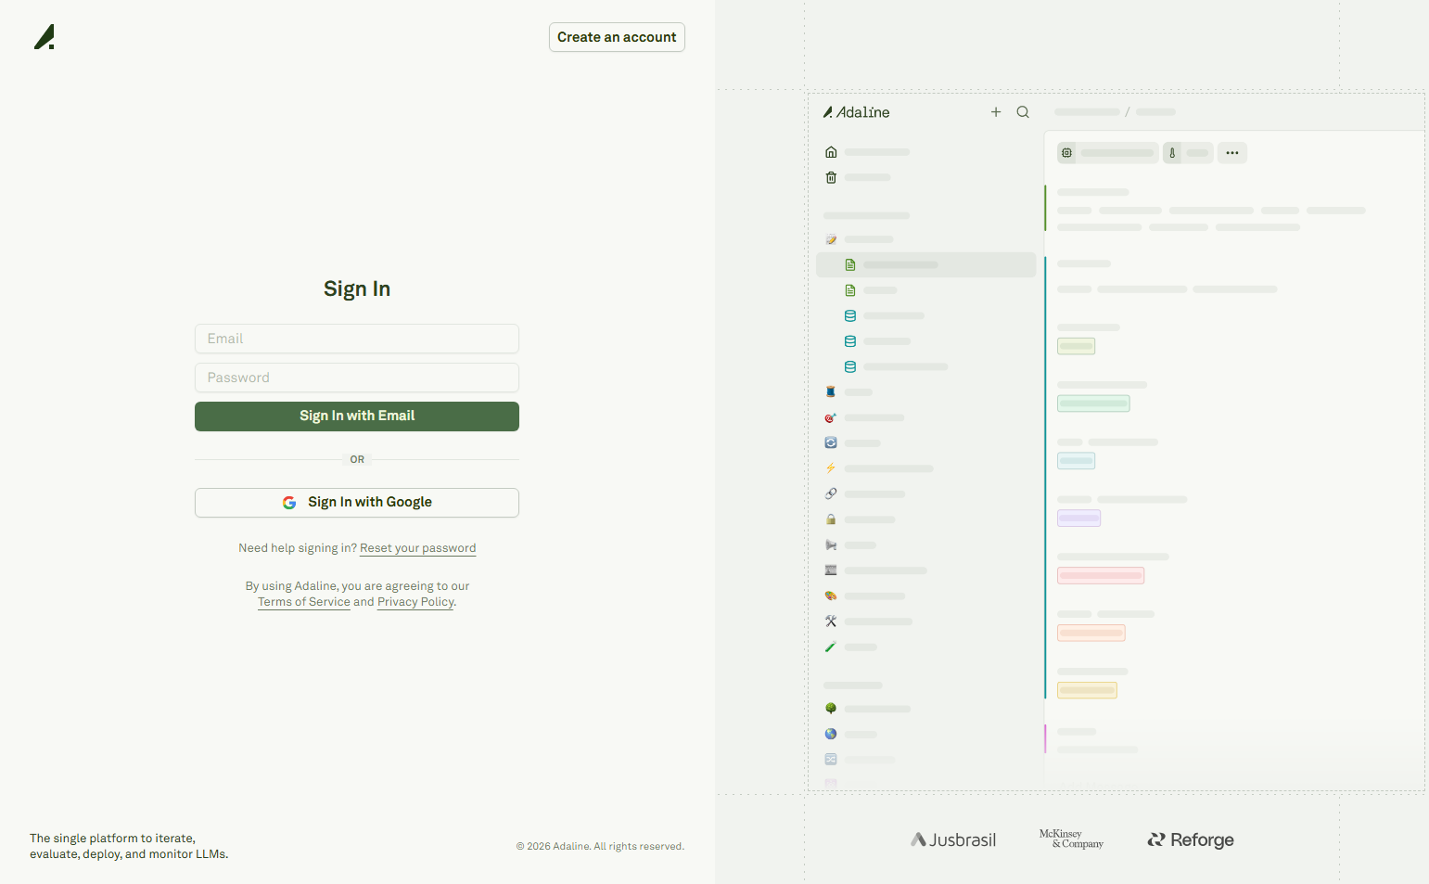Screen dimensions: 1429x884
Task: Click the chip model icon in preview toolbar
Action: point(1067,153)
